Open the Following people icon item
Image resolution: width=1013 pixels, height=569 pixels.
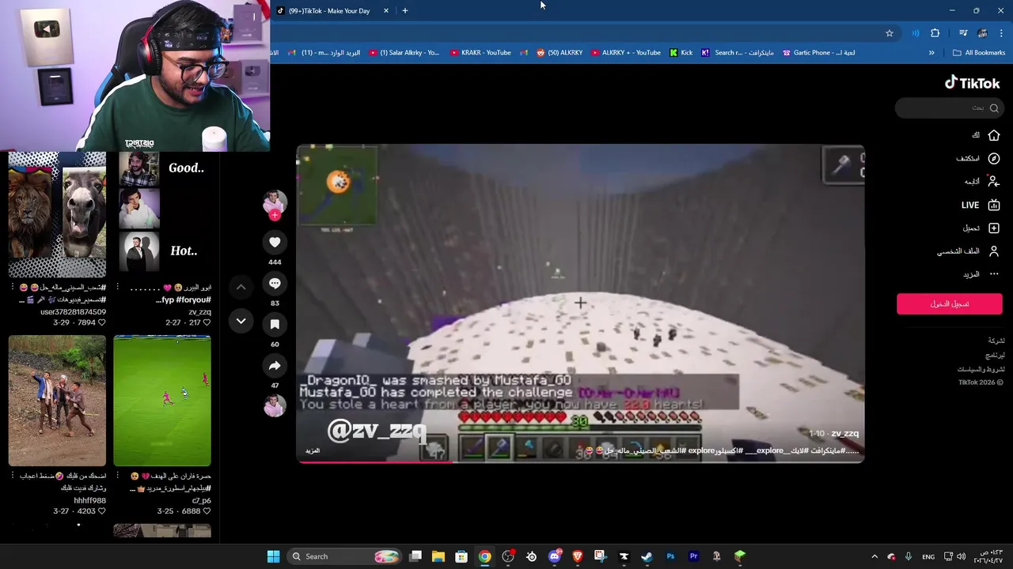[x=994, y=181]
